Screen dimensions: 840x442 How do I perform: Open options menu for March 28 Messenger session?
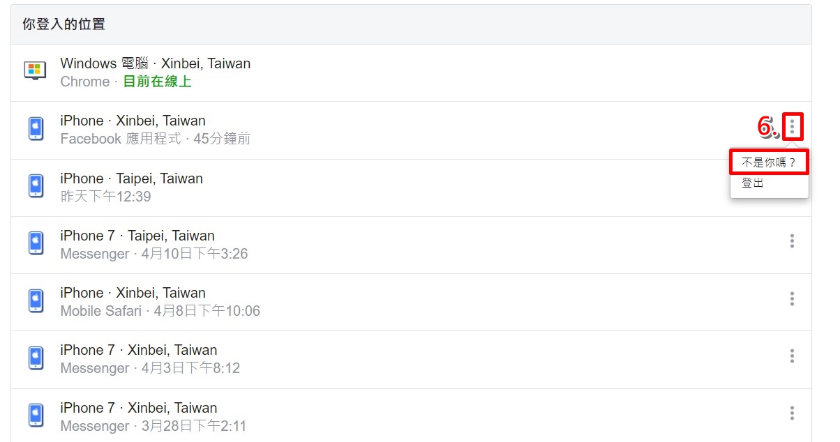[x=792, y=413]
